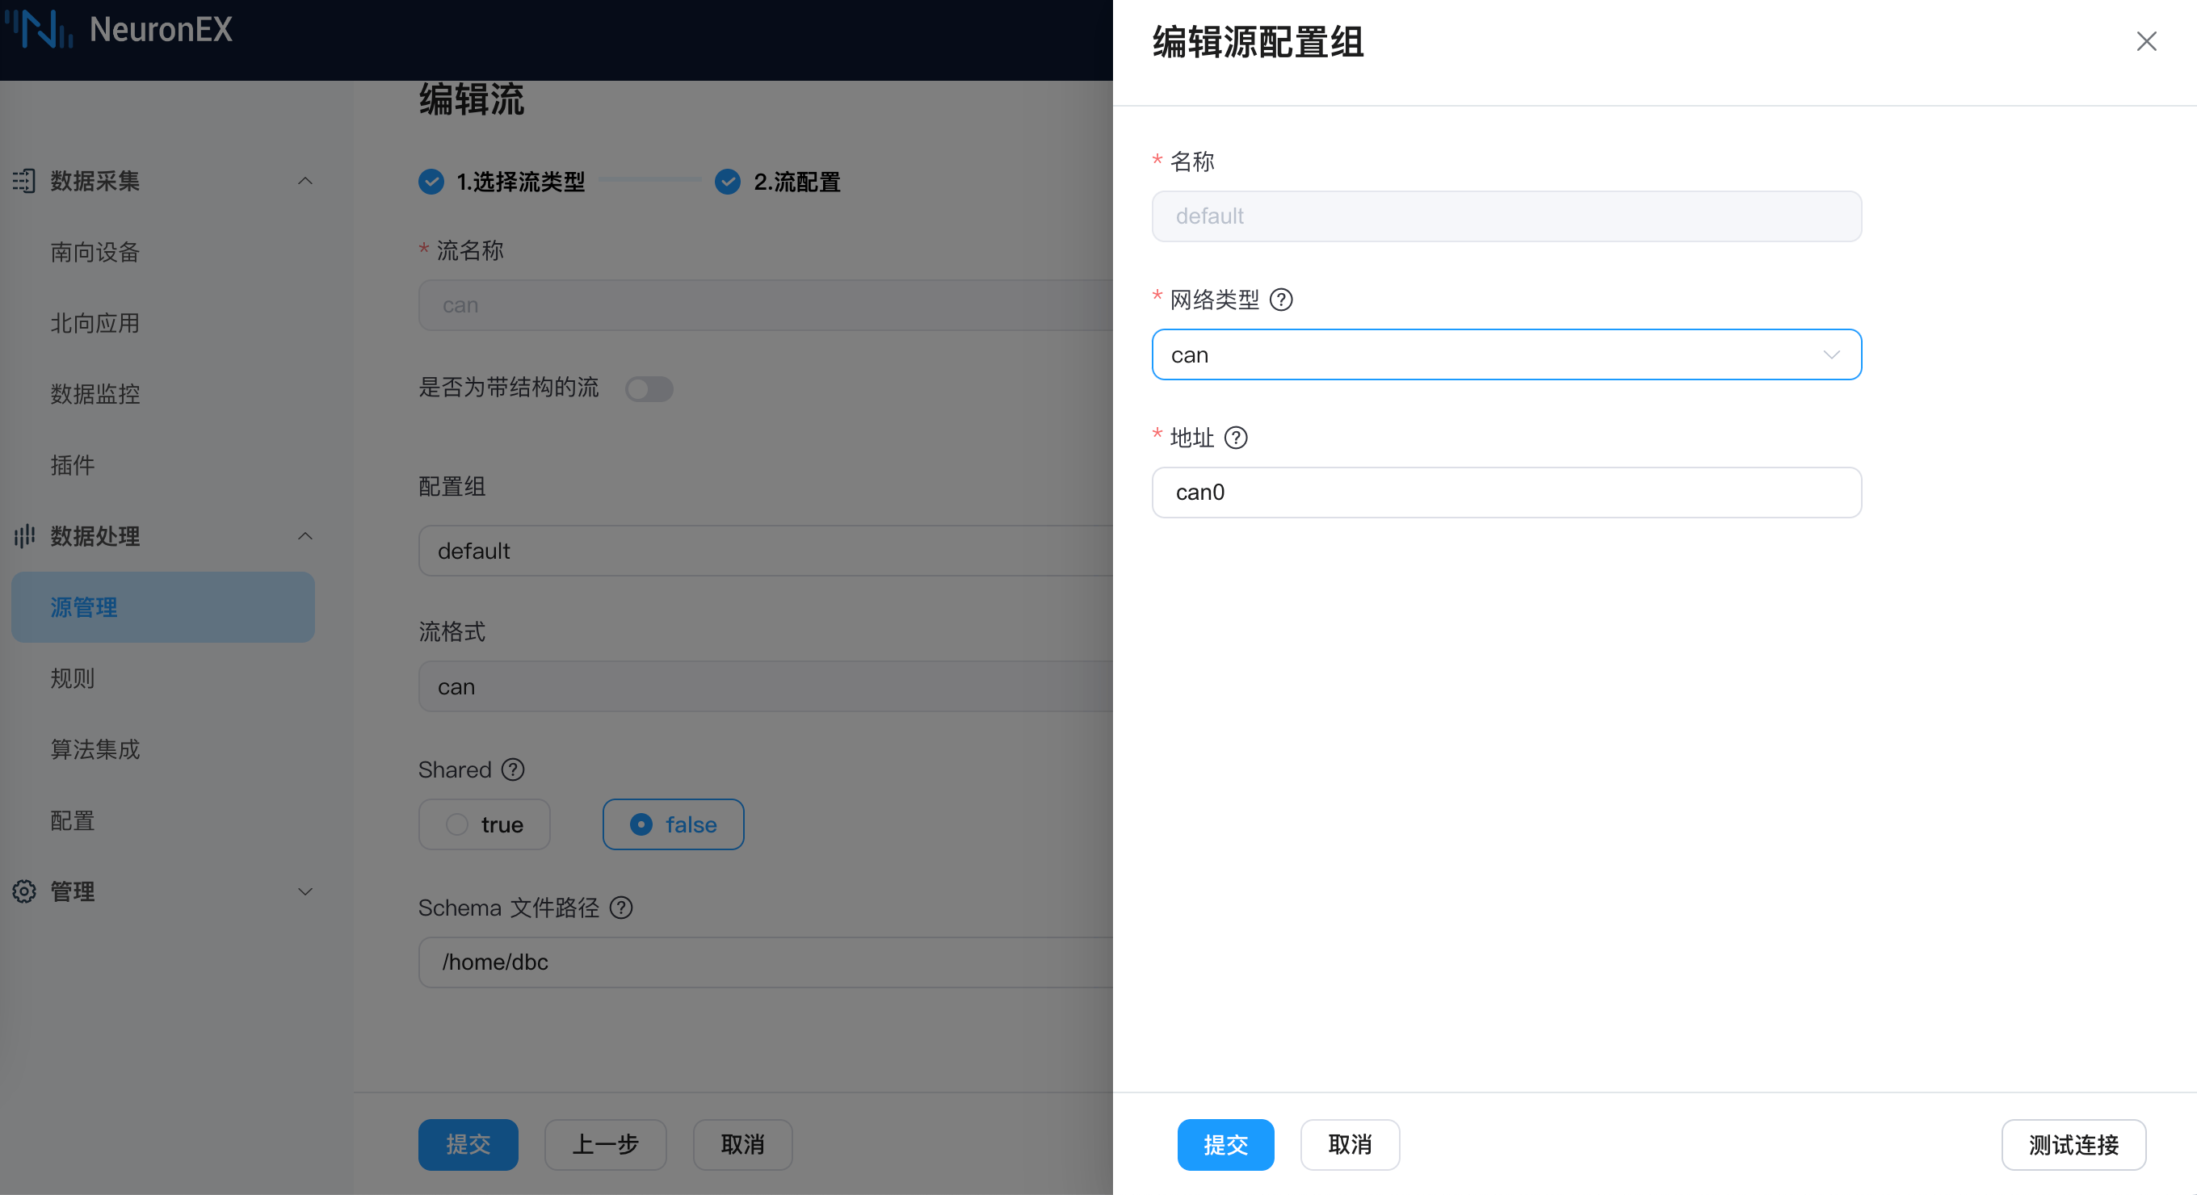Click help icon next to 网络类型
The image size is (2197, 1195).
(x=1281, y=300)
